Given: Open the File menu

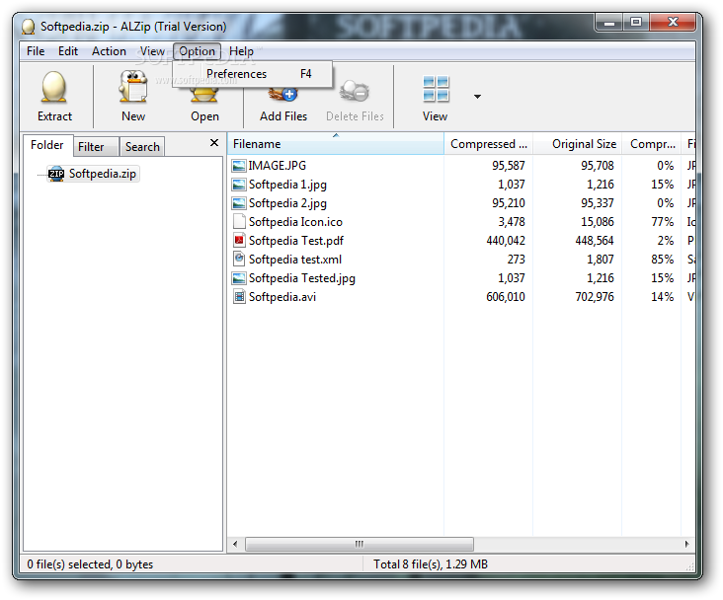Looking at the screenshot, I should (36, 51).
